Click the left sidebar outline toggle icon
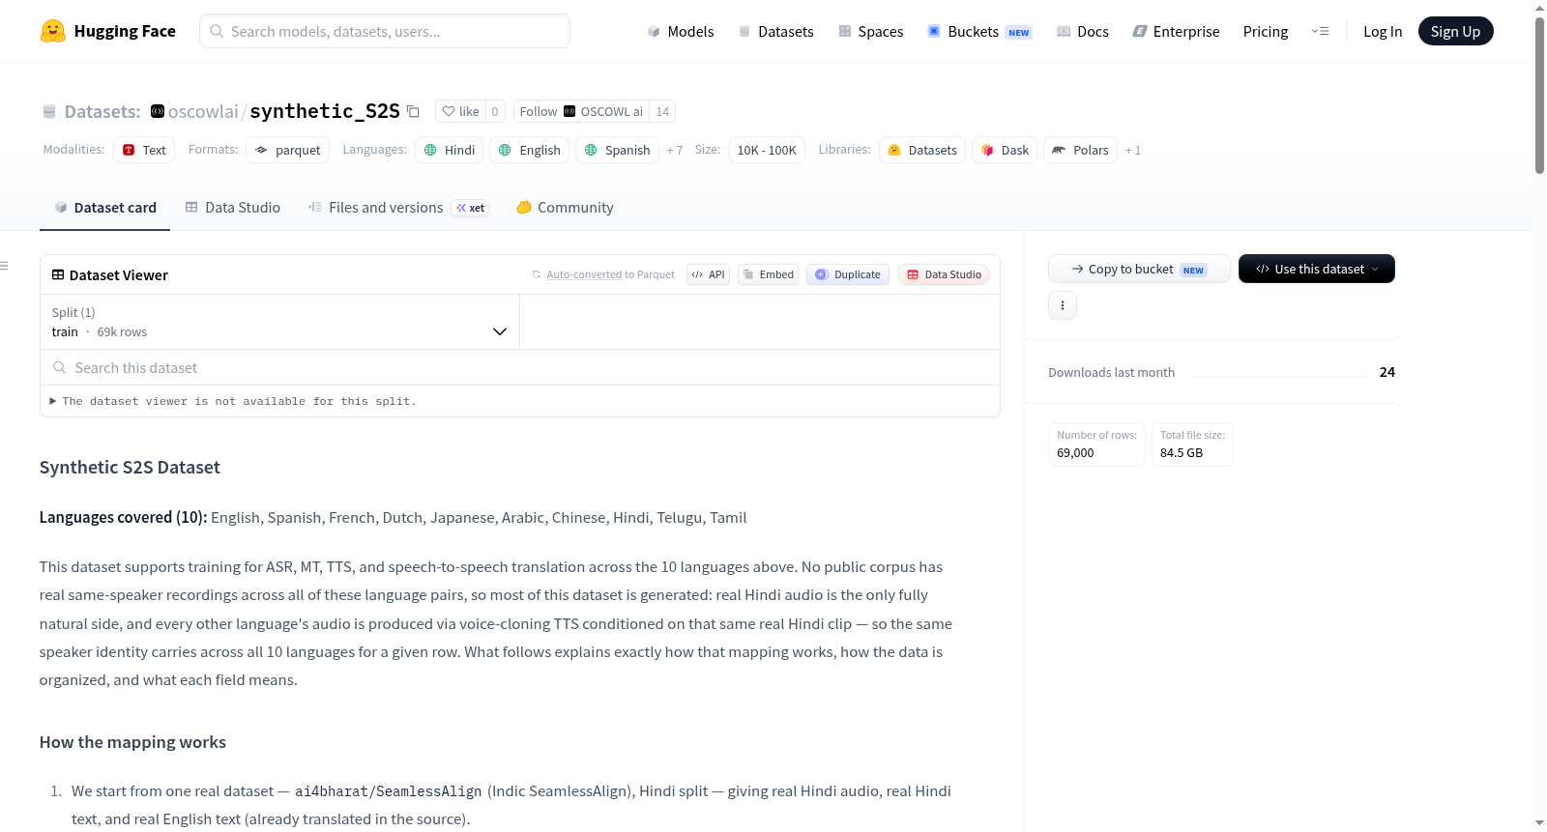Screen dimensions: 1547x832 pos(4,266)
